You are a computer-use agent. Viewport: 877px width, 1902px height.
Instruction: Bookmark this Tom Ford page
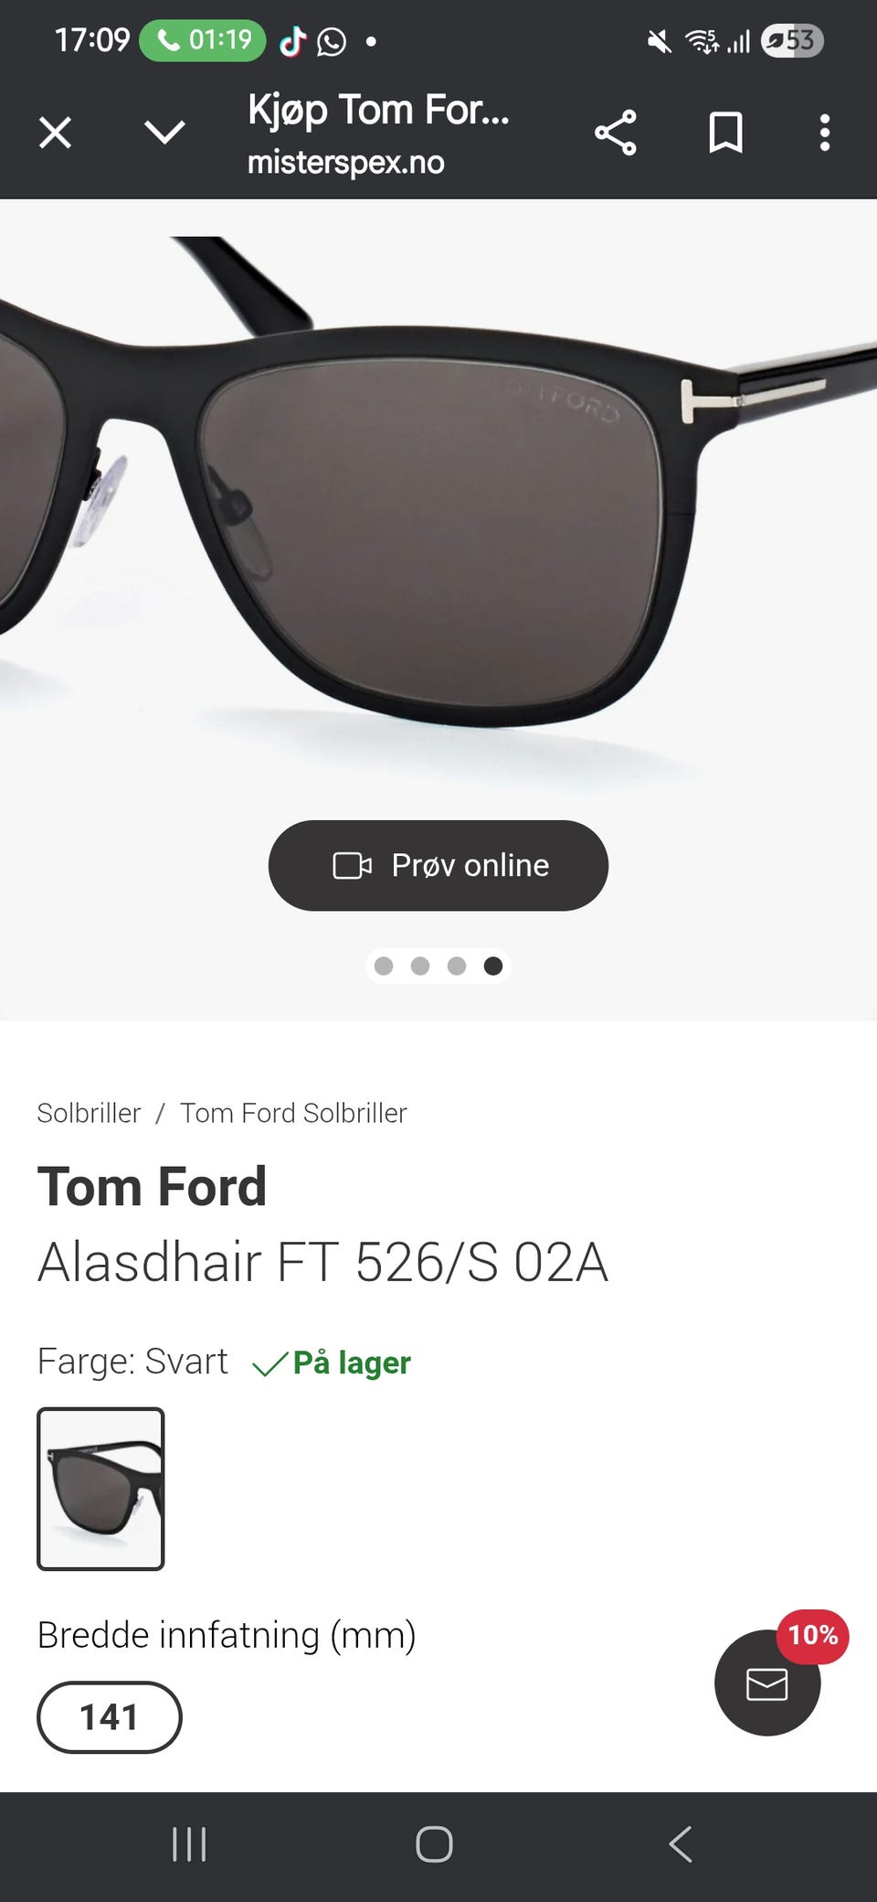725,134
